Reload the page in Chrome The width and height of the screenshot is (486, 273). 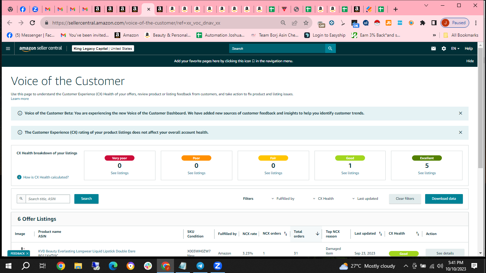32,23
